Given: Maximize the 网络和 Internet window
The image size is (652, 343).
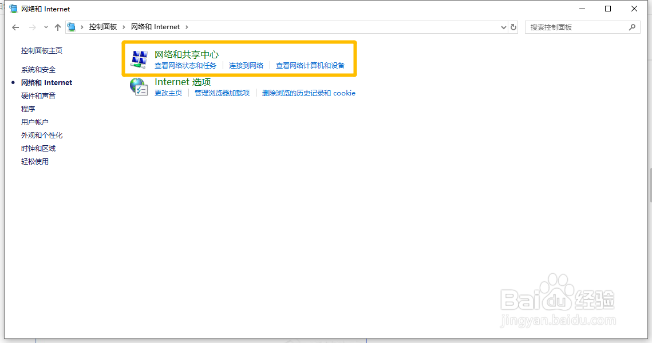Looking at the screenshot, I should [x=608, y=9].
